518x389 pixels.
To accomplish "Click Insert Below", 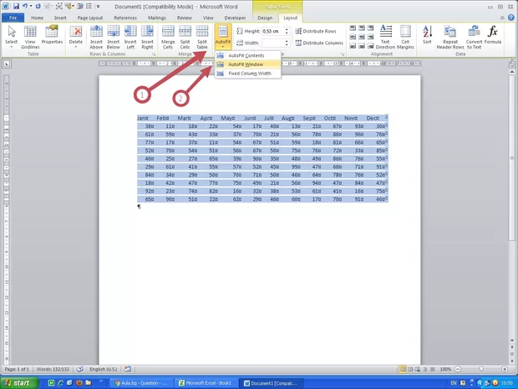I will tap(114, 37).
